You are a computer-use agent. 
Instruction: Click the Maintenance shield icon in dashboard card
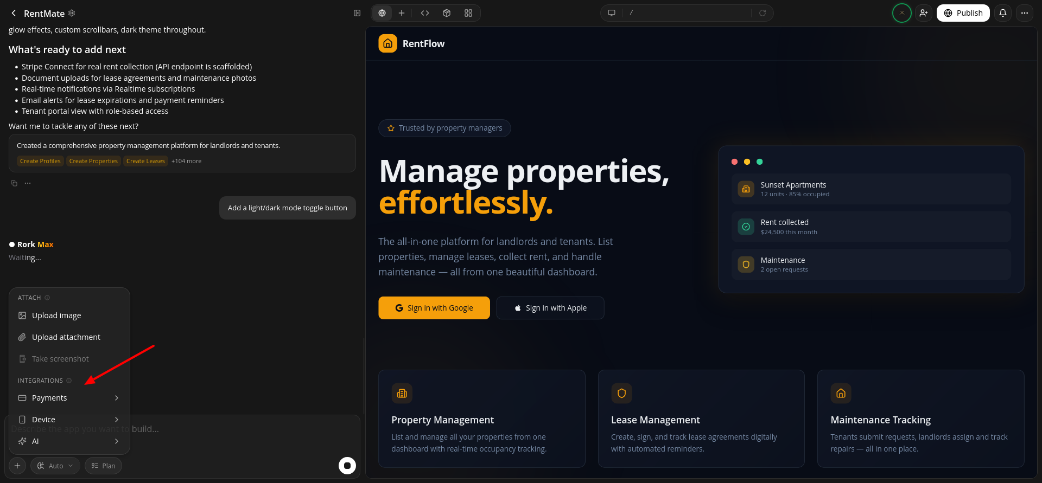point(746,265)
